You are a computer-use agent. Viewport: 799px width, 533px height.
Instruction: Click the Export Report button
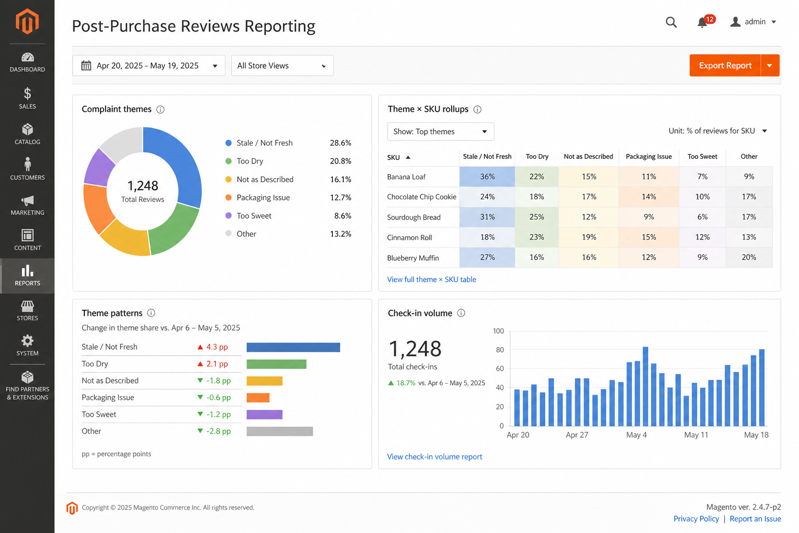pyautogui.click(x=725, y=66)
